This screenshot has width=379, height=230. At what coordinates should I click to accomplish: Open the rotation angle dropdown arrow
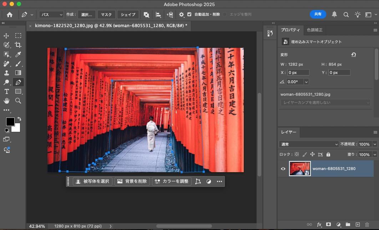point(306,82)
